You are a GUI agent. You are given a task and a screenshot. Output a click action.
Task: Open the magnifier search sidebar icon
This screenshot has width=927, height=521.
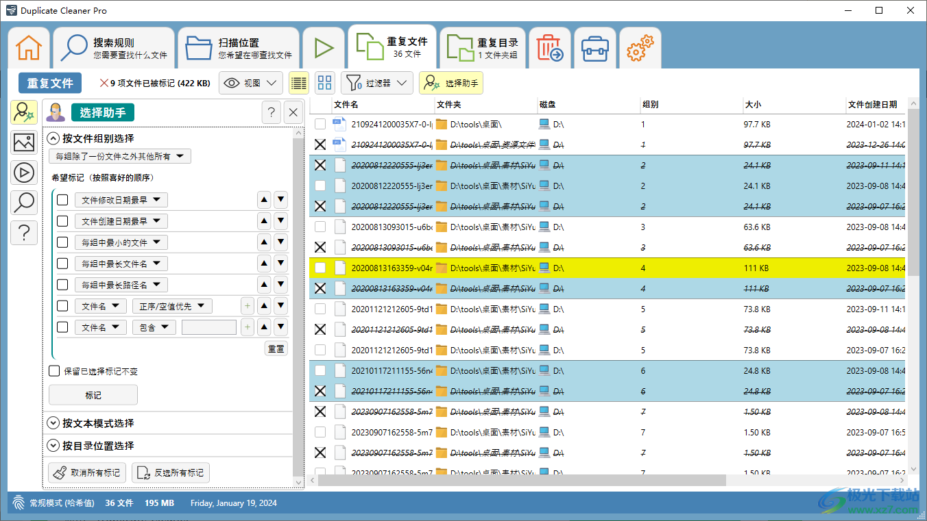24,203
